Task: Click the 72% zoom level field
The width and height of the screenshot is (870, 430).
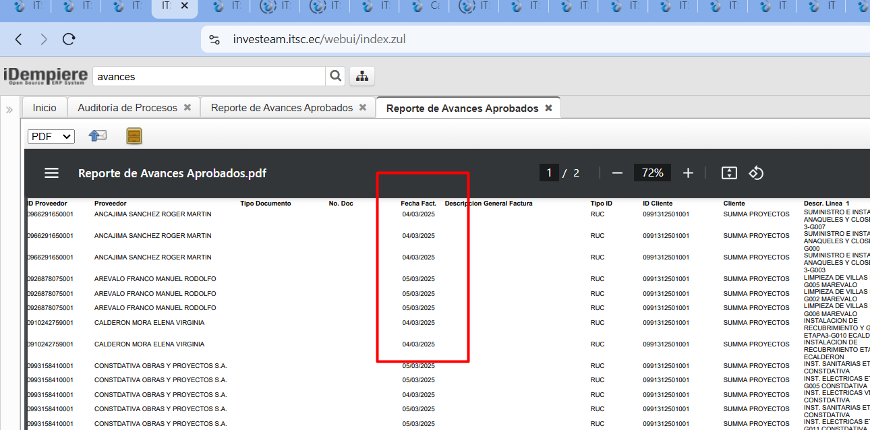Action: pyautogui.click(x=652, y=173)
